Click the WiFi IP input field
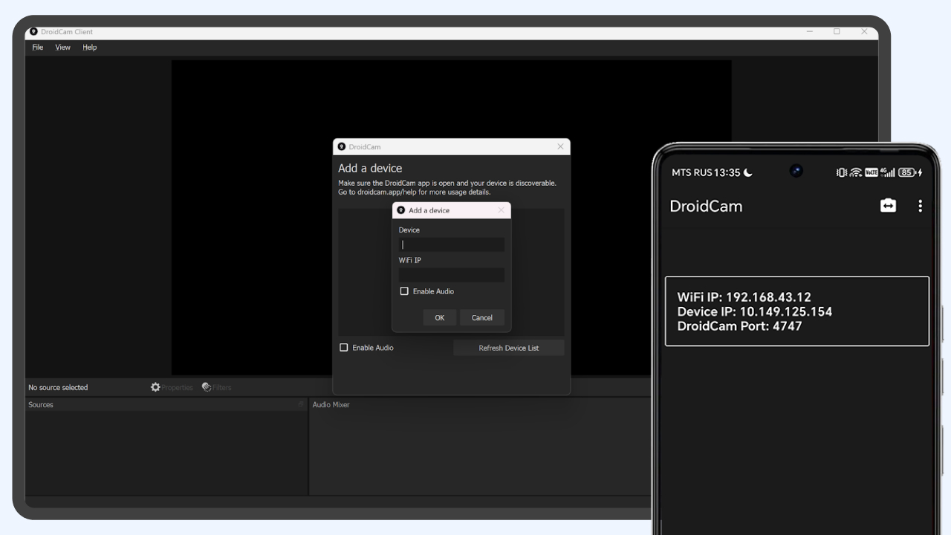Viewport: 951px width, 535px height. (452, 275)
